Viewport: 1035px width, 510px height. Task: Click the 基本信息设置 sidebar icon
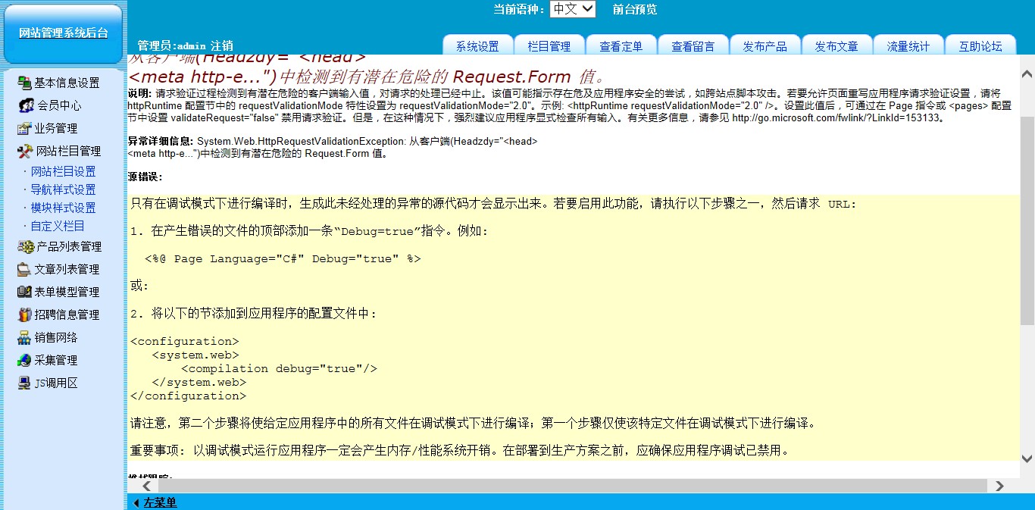[24, 83]
